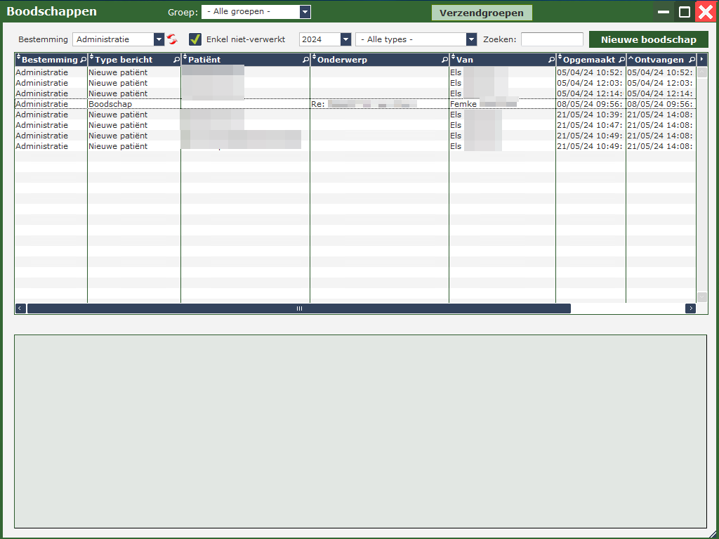Click magnifier icon in Ontvangen column header
The width and height of the screenshot is (719, 539).
tap(692, 60)
